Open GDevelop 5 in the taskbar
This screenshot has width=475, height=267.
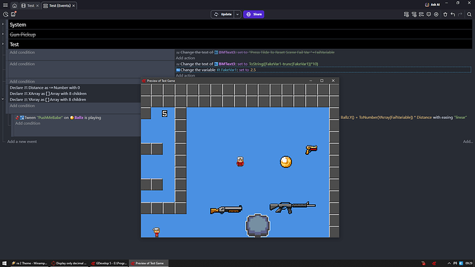pos(109,264)
